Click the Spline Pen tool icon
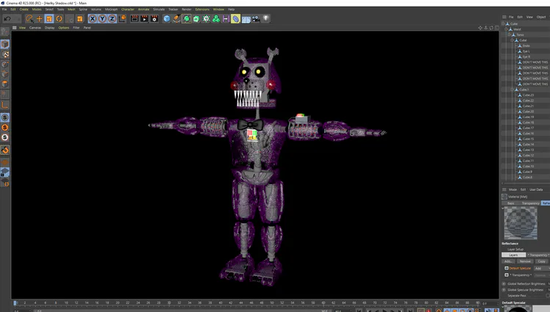Screen dimensions: 550x312 (177, 18)
